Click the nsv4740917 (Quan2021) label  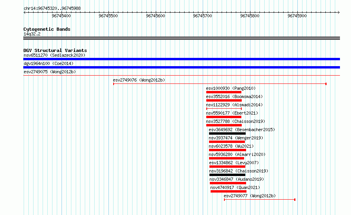point(235,187)
